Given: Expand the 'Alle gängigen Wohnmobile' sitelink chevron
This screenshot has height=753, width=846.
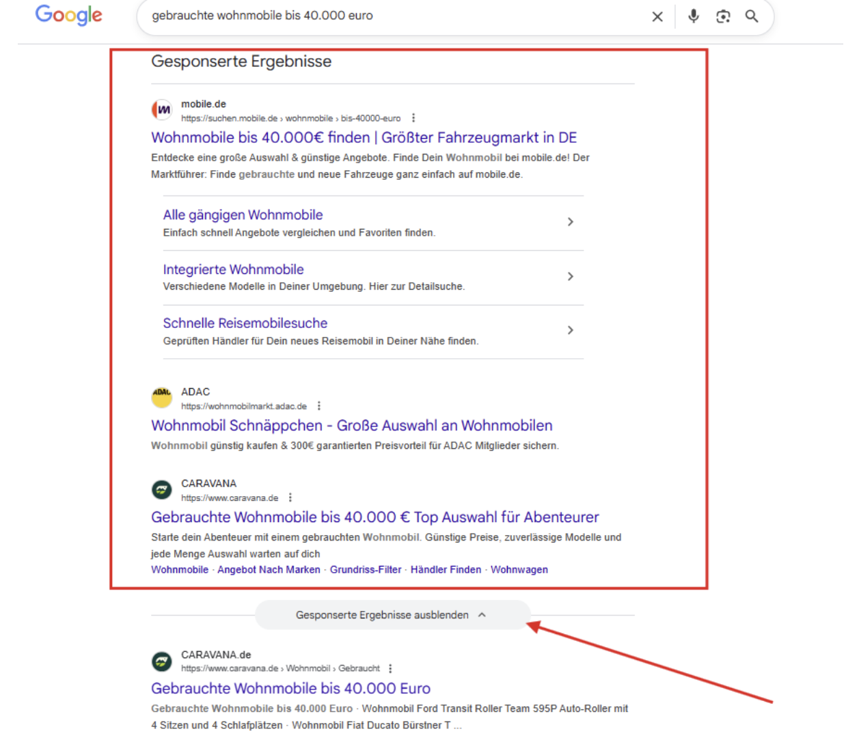Looking at the screenshot, I should pyautogui.click(x=571, y=221).
